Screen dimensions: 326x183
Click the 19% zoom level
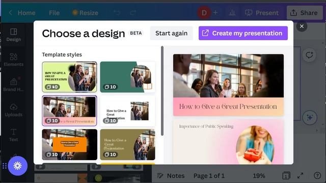[259, 176]
